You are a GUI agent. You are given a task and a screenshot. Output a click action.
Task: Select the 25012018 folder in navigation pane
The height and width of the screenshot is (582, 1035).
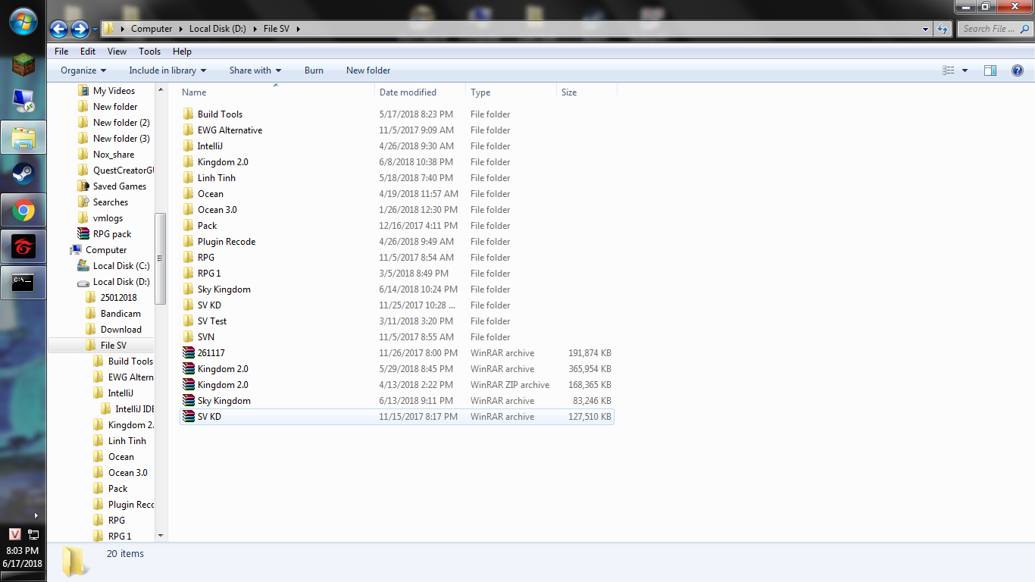(119, 298)
